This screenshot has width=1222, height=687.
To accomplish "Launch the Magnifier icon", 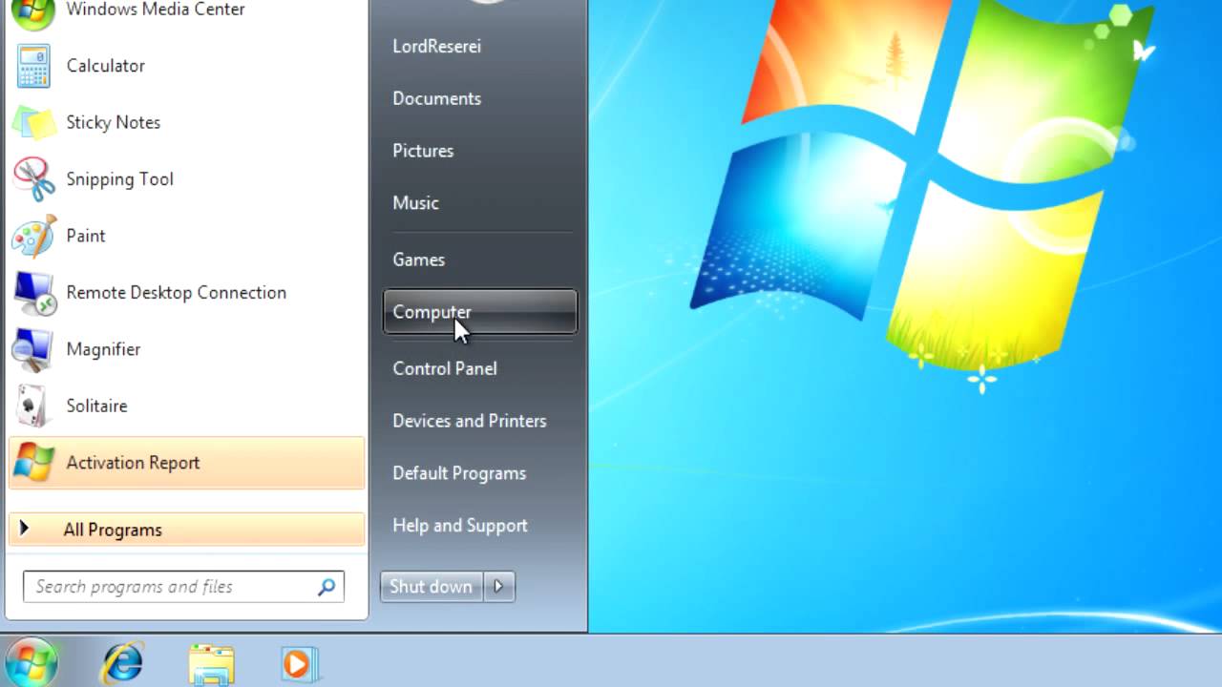I will 32,349.
